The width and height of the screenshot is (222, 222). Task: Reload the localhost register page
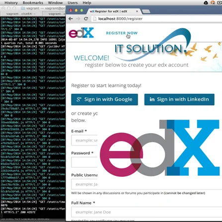[x=86, y=19]
